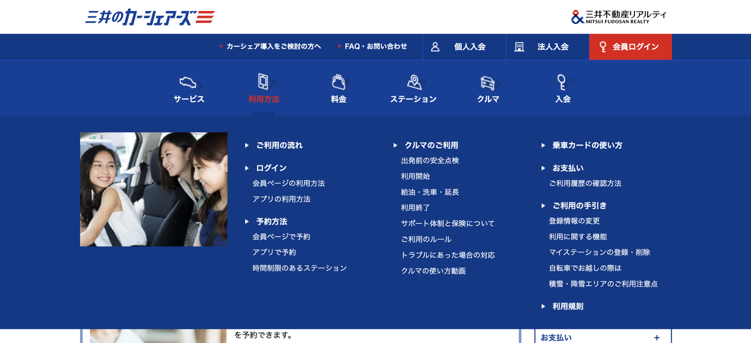
Task: Open 自転車でお越しの際は link
Action: [585, 268]
